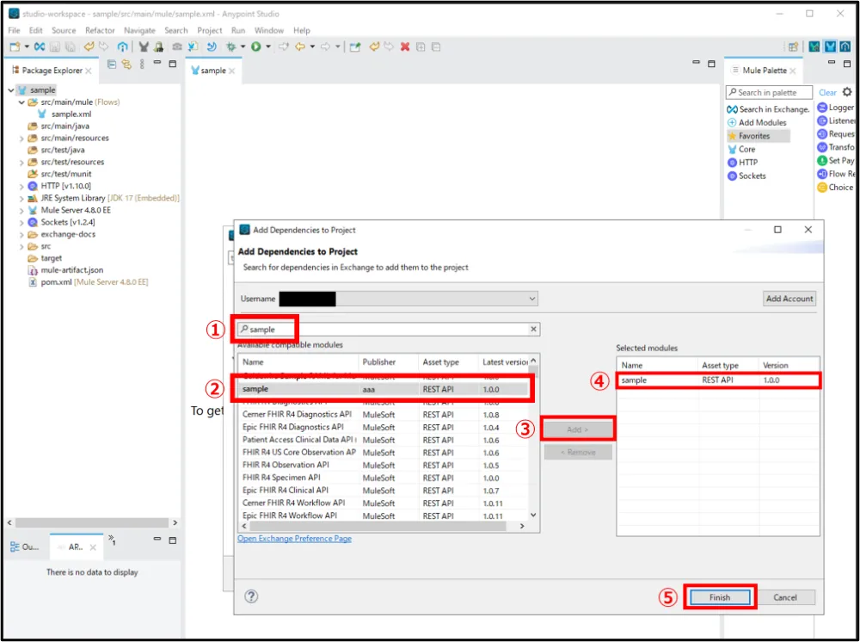Click the Save disk icon in toolbar
The image size is (860, 642).
(x=55, y=47)
